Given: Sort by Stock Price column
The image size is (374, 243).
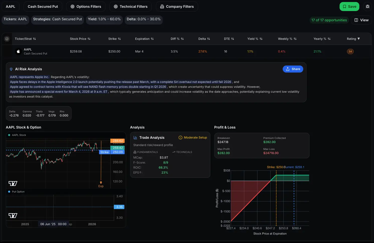Looking at the screenshot, I should click(80, 39).
